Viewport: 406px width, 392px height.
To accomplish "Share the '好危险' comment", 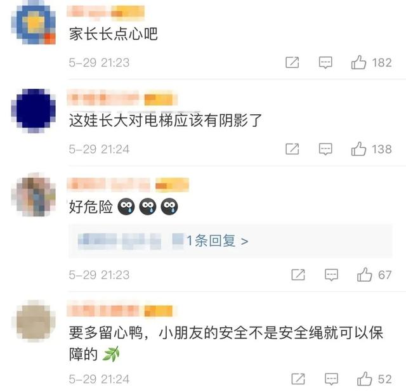I will point(298,275).
